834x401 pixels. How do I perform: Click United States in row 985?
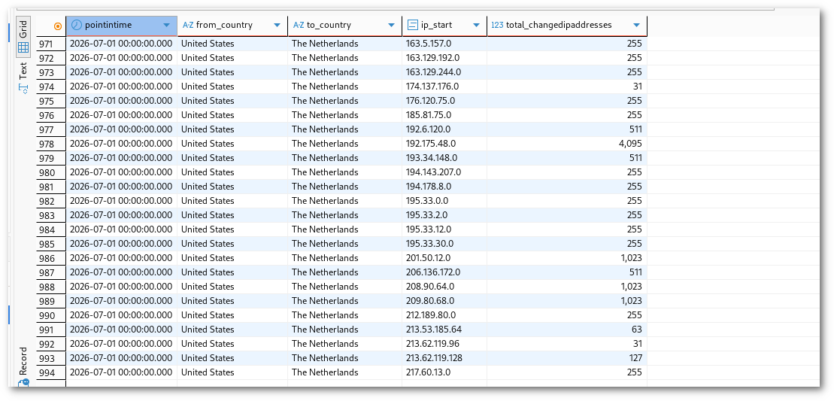[208, 244]
